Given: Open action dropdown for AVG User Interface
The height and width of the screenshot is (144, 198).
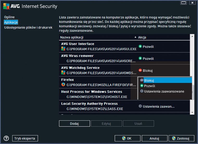Looking at the screenshot, I should [x=164, y=47].
